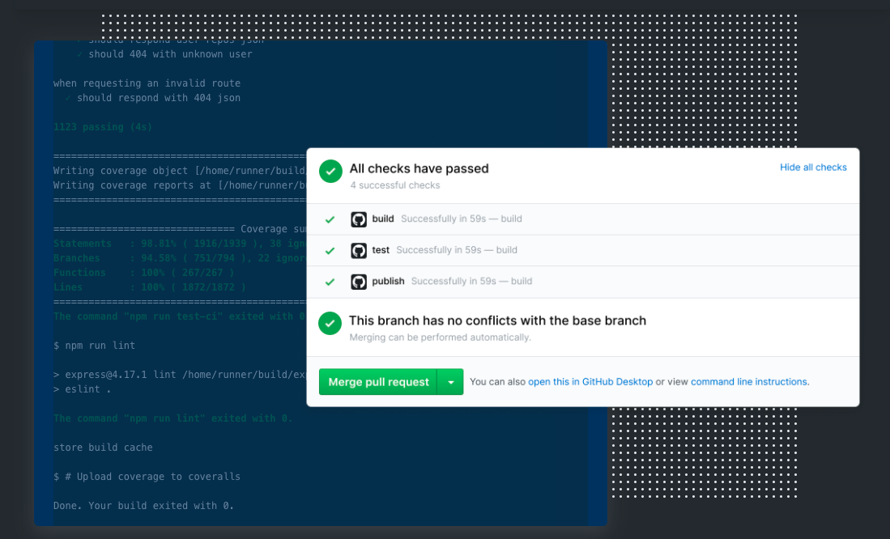This screenshot has height=539, width=890.
Task: Follow the open this in GitHub Desktop link
Action: tap(590, 382)
